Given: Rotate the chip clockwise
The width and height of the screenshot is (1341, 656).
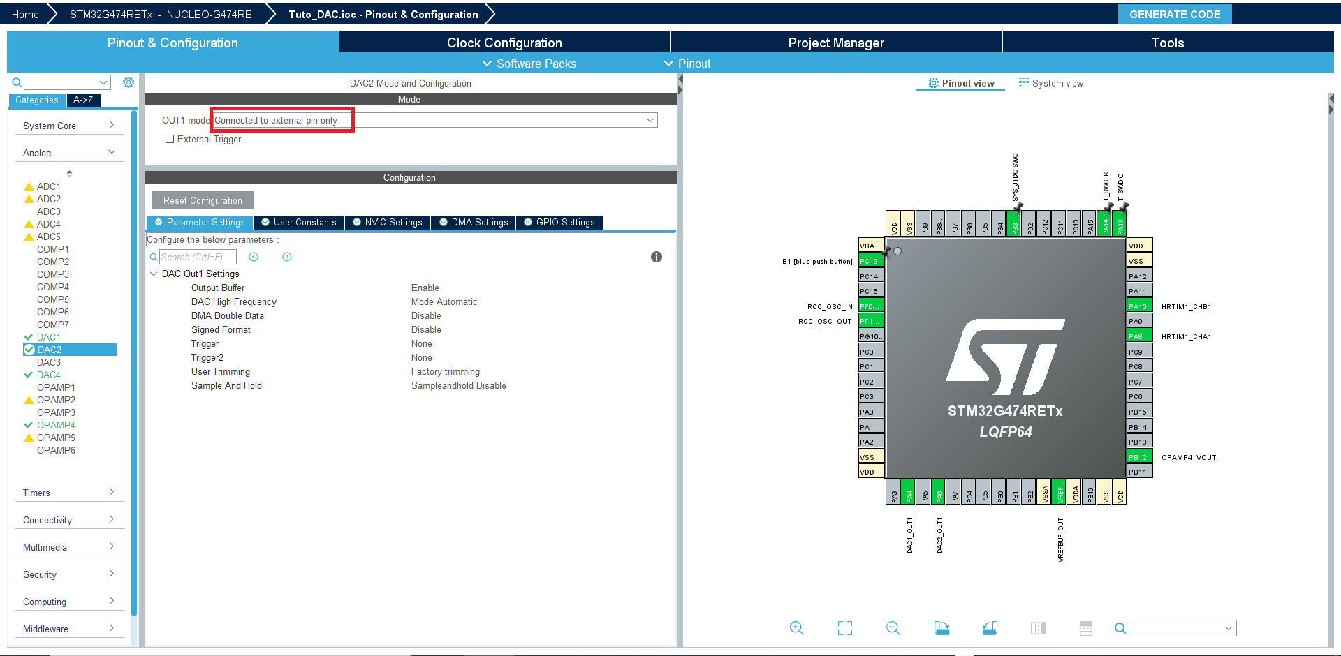Looking at the screenshot, I should pyautogui.click(x=941, y=628).
